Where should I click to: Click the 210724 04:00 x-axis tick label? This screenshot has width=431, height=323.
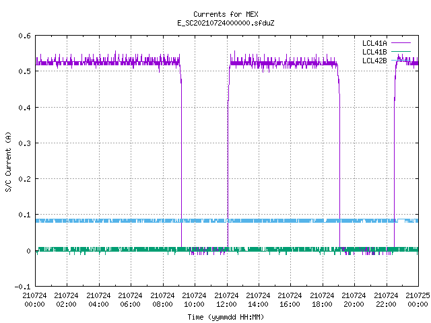(98, 300)
